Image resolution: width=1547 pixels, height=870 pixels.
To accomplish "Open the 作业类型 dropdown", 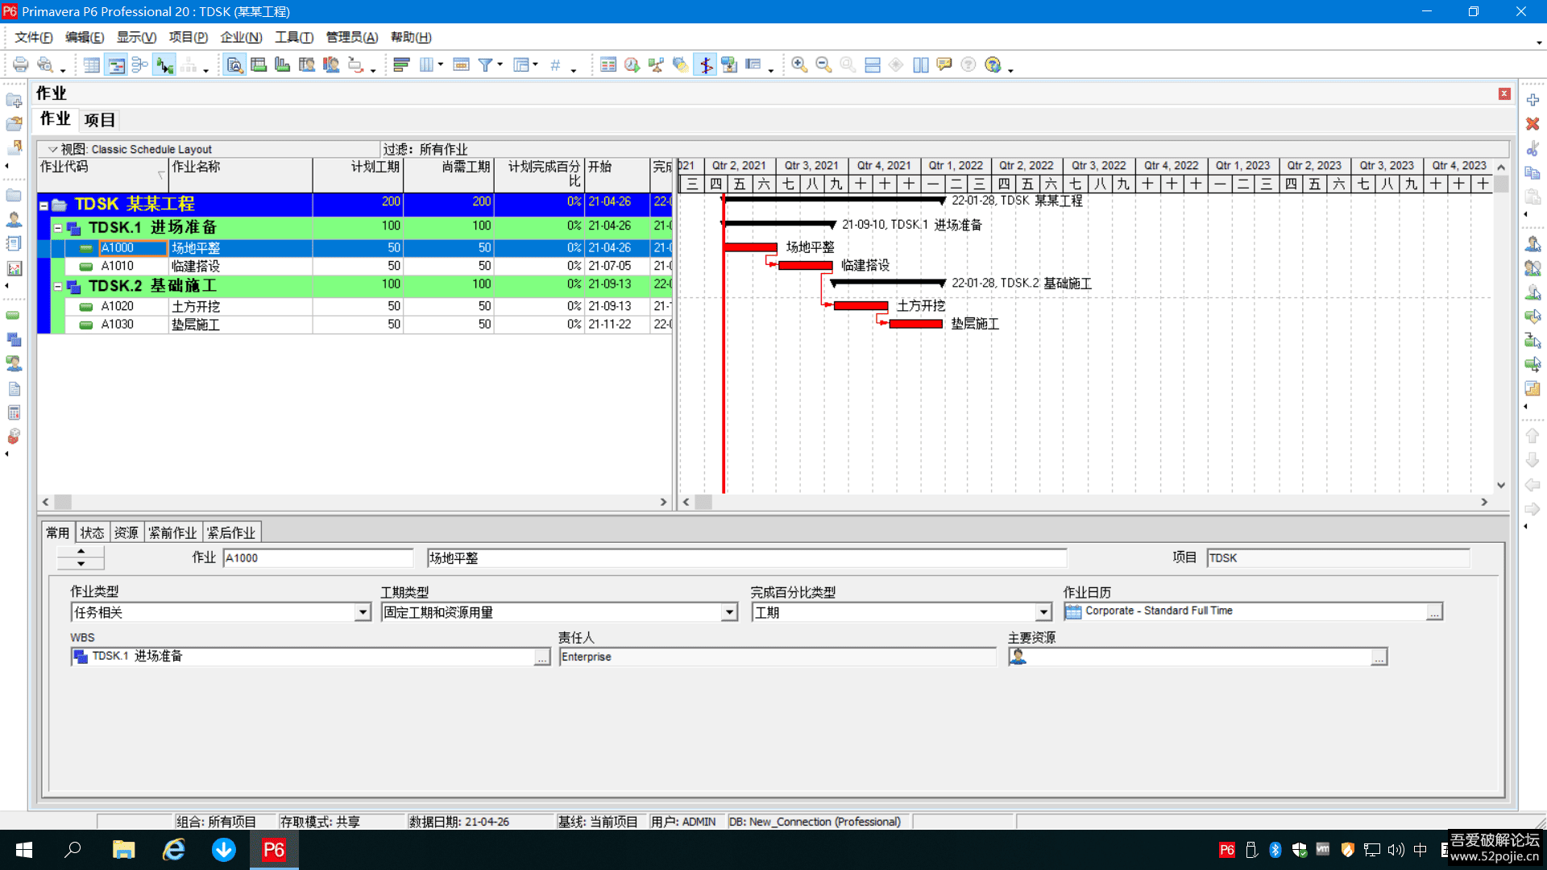I will point(363,613).
